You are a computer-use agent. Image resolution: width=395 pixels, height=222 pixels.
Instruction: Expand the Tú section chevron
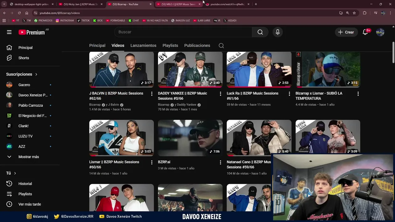pyautogui.click(x=15, y=173)
